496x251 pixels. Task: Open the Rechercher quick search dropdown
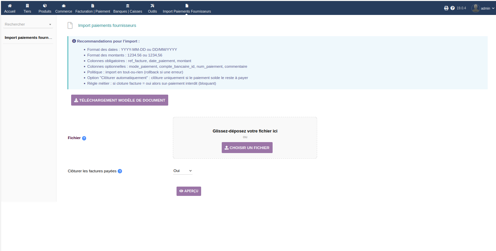(28, 24)
